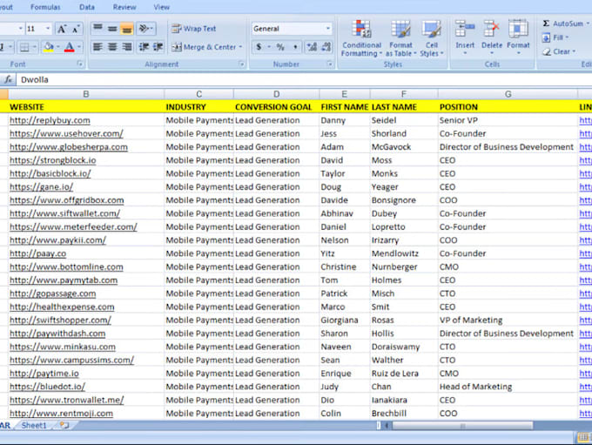Center text horizontally in the cell

[x=112, y=47]
